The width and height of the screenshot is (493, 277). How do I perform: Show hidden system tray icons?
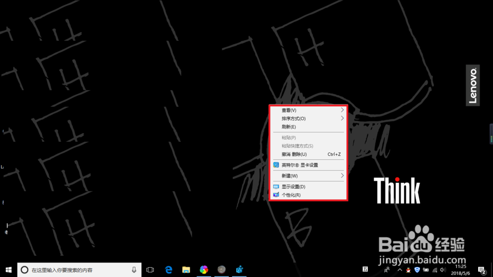[400, 270]
